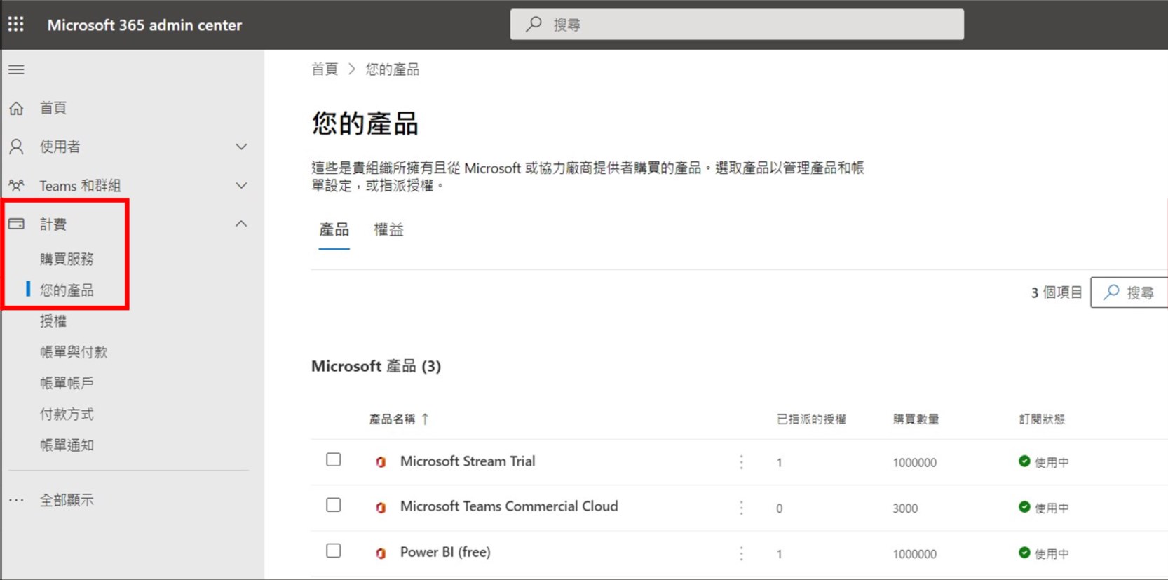Viewport: 1168px width, 580px height.
Task: Open the Microsoft Stream Trial product link
Action: [468, 461]
